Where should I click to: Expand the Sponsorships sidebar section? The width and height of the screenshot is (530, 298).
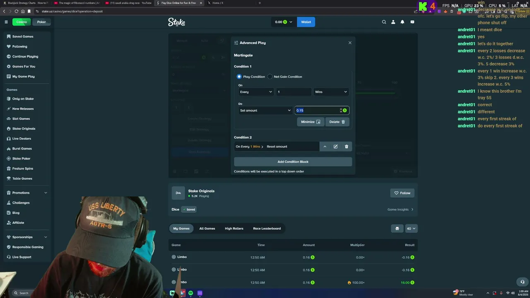pyautogui.click(x=46, y=237)
